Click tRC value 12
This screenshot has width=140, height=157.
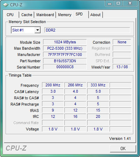coord(53,116)
